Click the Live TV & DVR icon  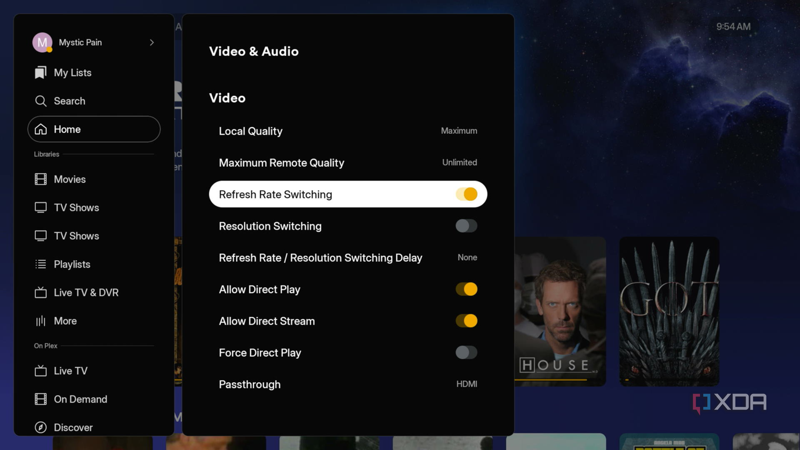(41, 292)
